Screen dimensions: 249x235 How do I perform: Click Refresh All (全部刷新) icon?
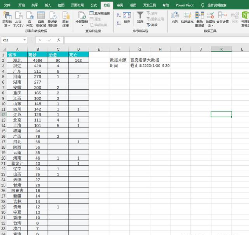82,15
